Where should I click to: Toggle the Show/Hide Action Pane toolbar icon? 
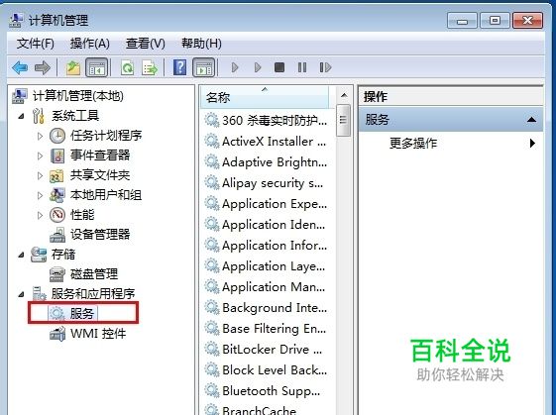[203, 67]
